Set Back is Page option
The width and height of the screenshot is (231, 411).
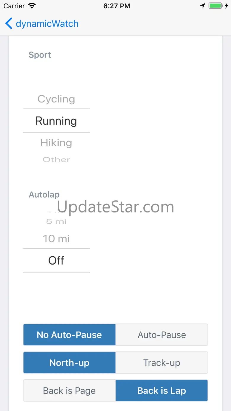pyautogui.click(x=69, y=391)
